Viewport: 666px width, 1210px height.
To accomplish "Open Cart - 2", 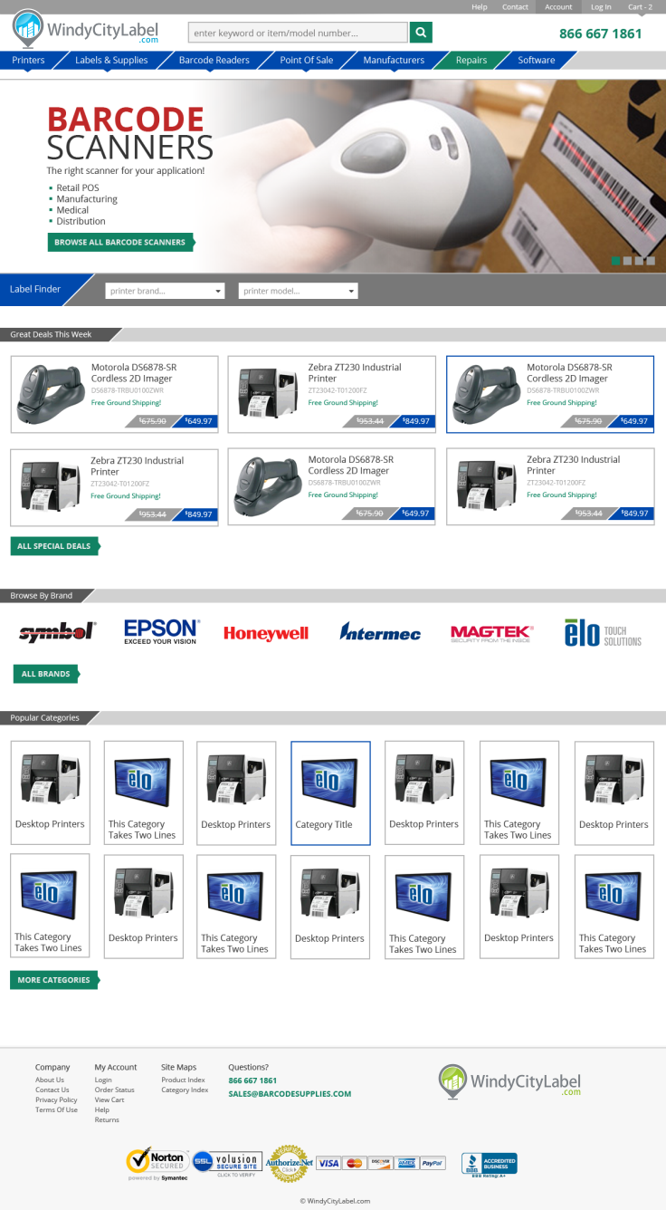I will [x=641, y=6].
